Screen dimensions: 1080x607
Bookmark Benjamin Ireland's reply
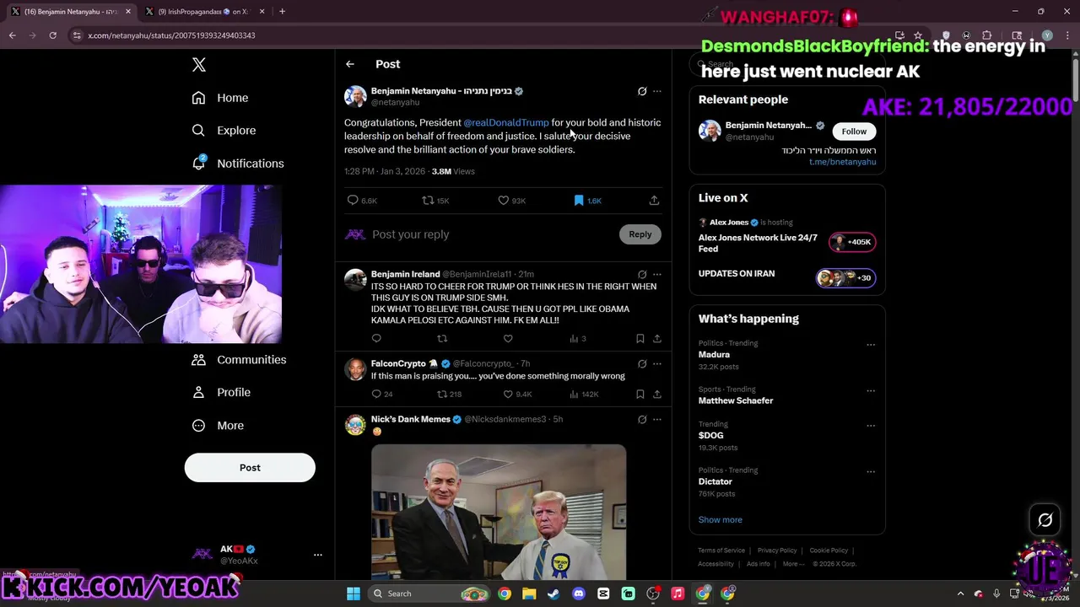(640, 339)
